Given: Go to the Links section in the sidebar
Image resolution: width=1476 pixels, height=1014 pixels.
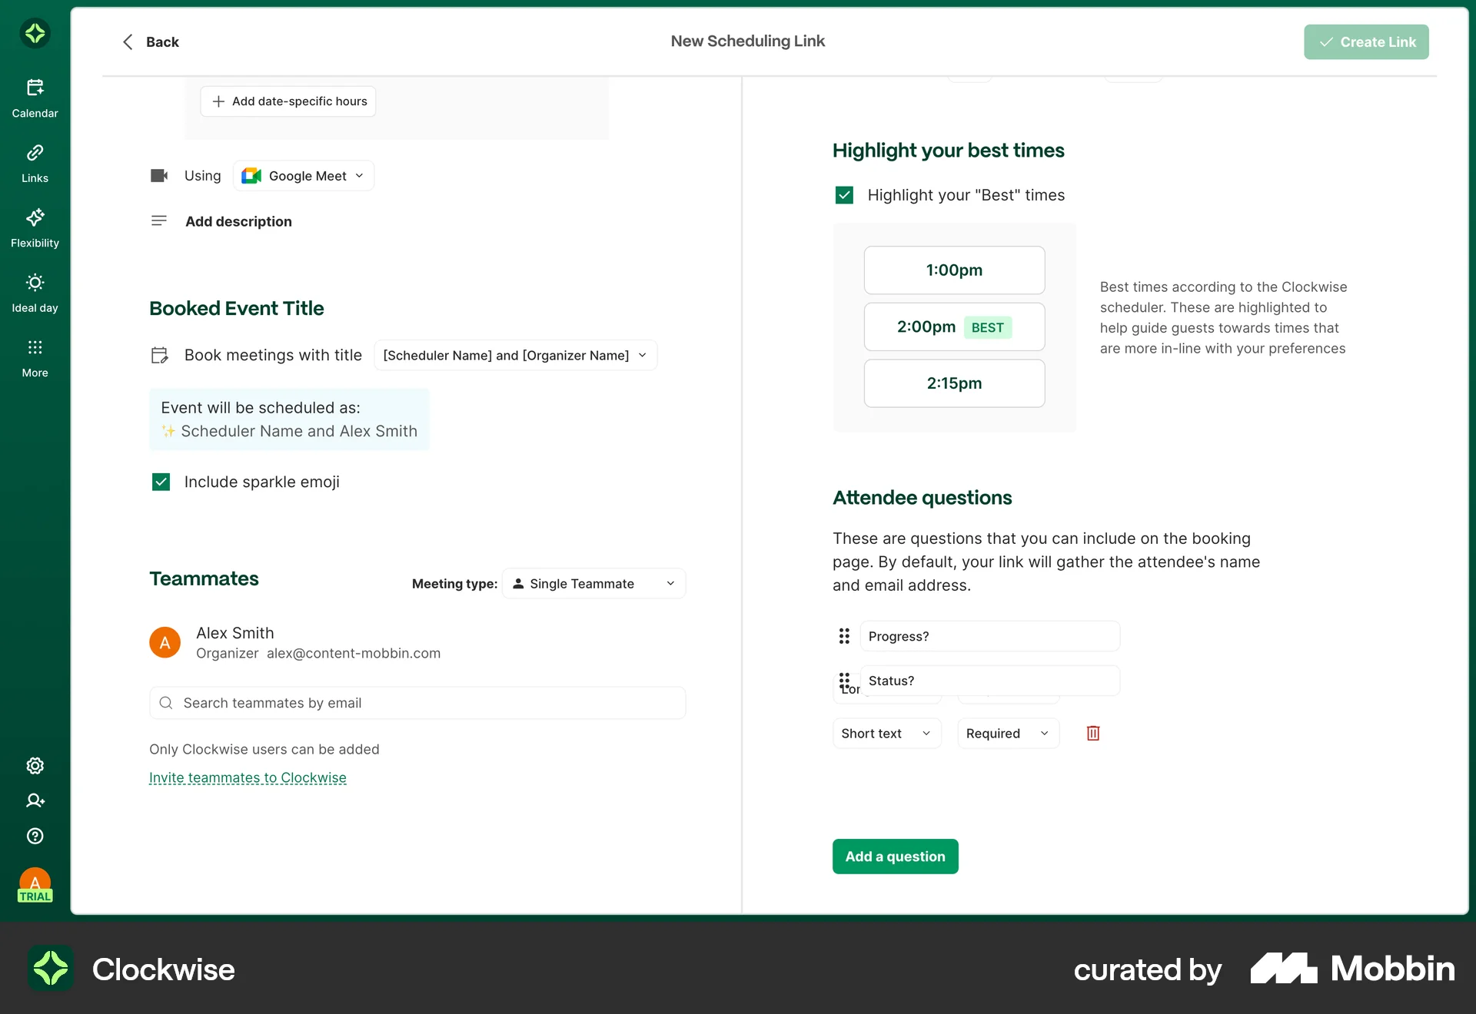Looking at the screenshot, I should click(x=35, y=162).
